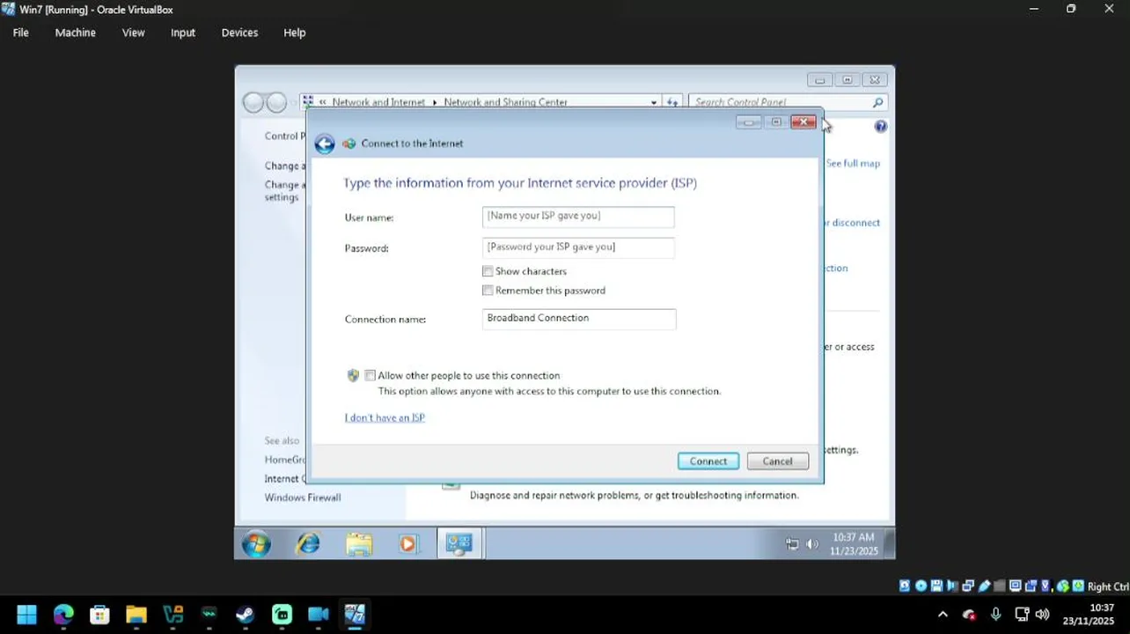This screenshot has width=1130, height=634.
Task: Click the Win7 tray volume speaker icon
Action: click(812, 544)
